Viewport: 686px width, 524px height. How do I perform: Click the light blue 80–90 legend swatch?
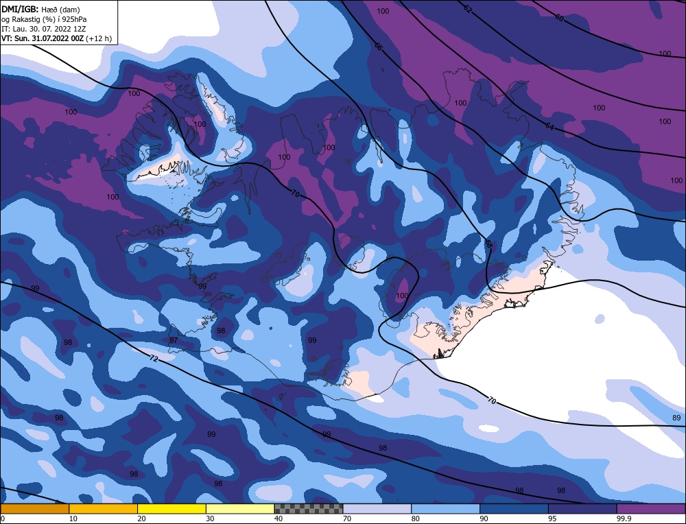[x=445, y=508]
